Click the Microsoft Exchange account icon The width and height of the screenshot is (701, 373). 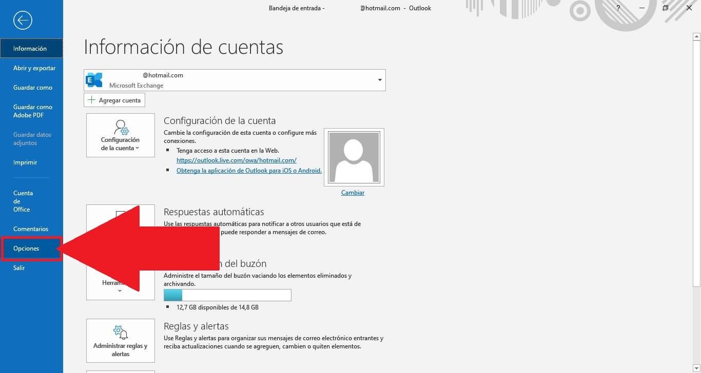pos(94,80)
